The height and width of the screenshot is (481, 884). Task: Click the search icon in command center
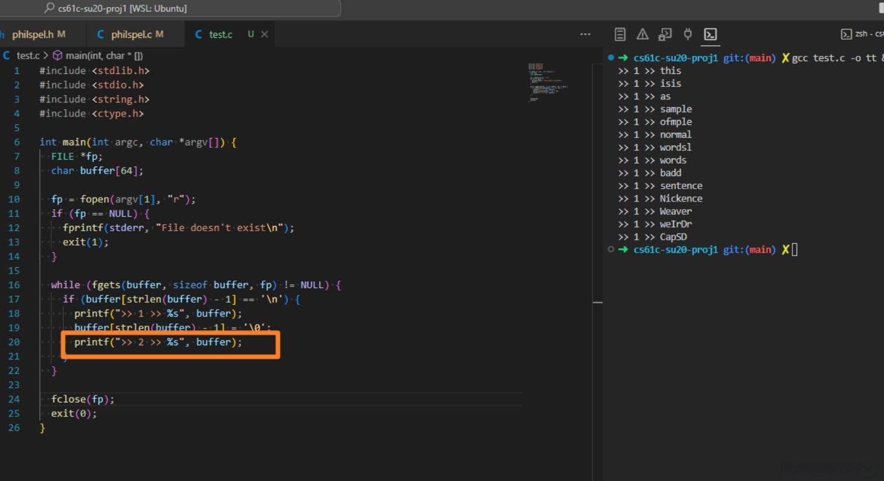coord(50,8)
